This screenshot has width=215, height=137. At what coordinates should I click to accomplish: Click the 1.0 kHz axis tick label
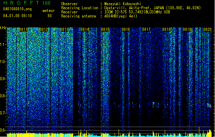pyautogui.click(x=3, y=62)
